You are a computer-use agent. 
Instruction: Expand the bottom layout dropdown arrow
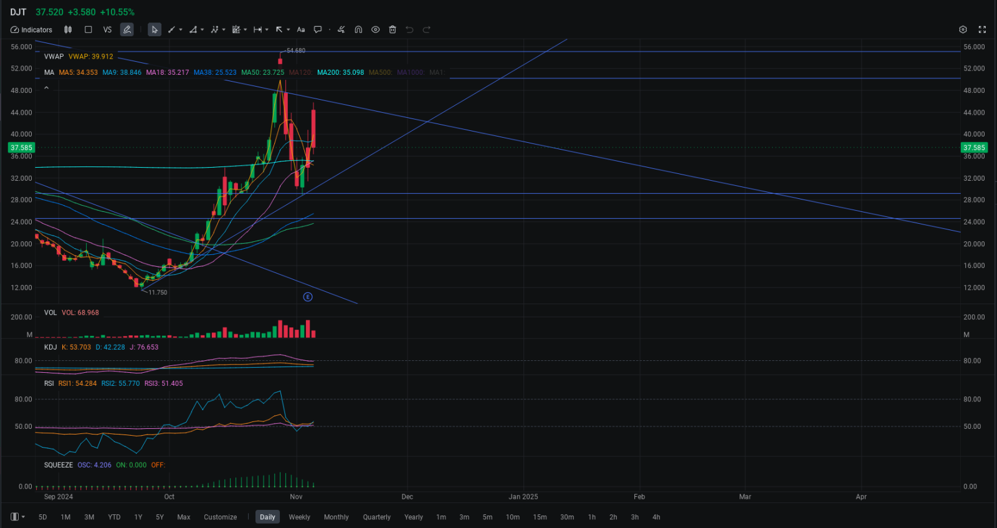tap(23, 517)
